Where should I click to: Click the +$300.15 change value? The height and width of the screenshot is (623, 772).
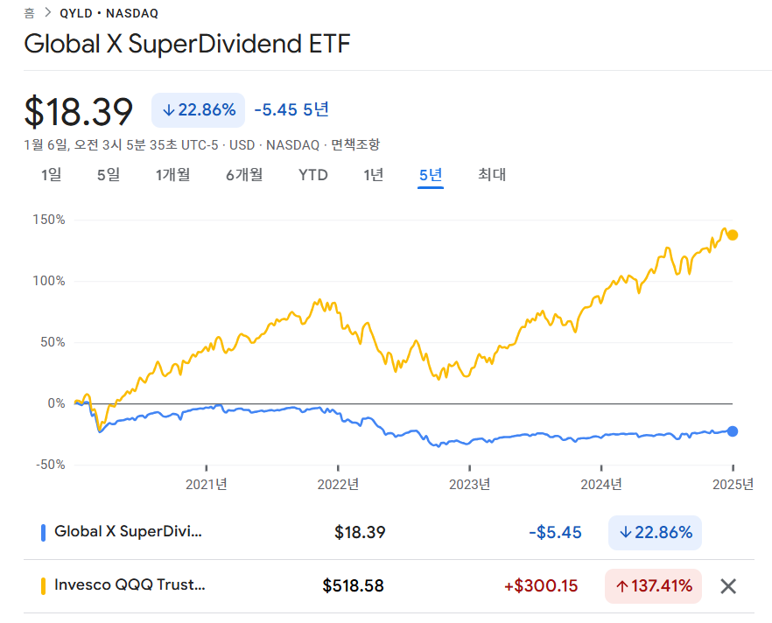(x=541, y=586)
